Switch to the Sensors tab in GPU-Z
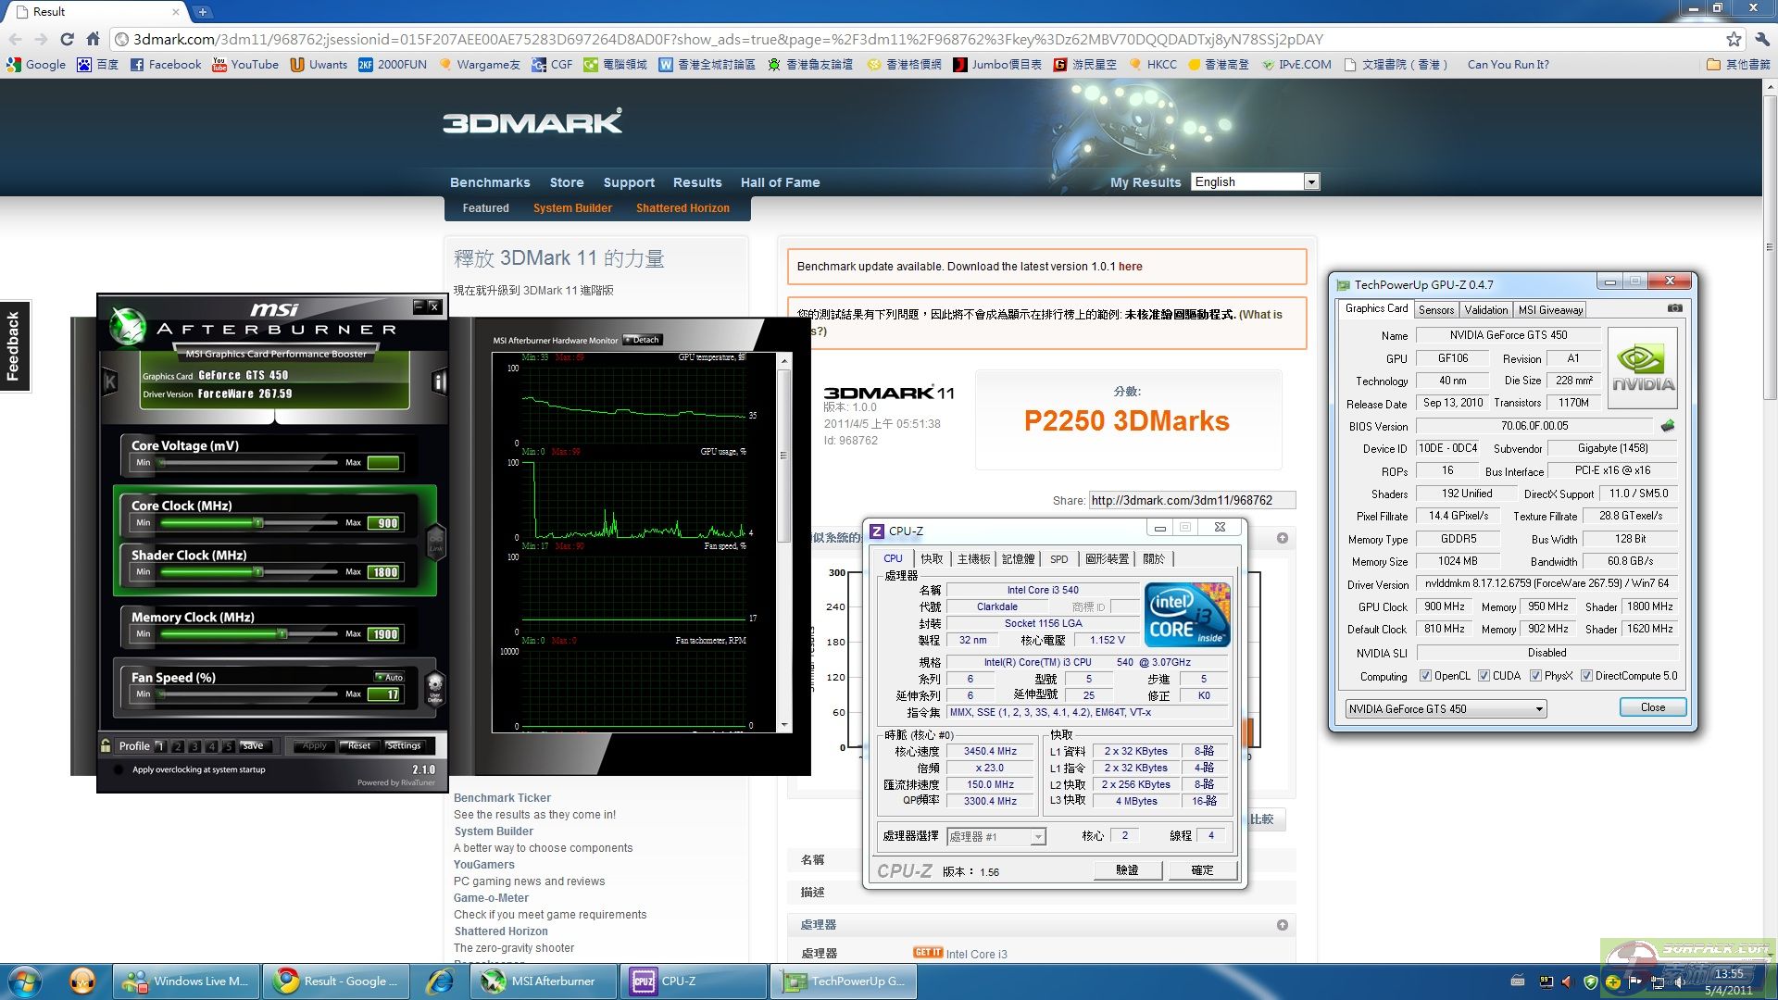The width and height of the screenshot is (1778, 1000). [x=1435, y=310]
